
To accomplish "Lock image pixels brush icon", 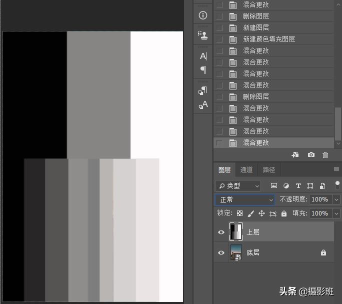I will [x=251, y=213].
